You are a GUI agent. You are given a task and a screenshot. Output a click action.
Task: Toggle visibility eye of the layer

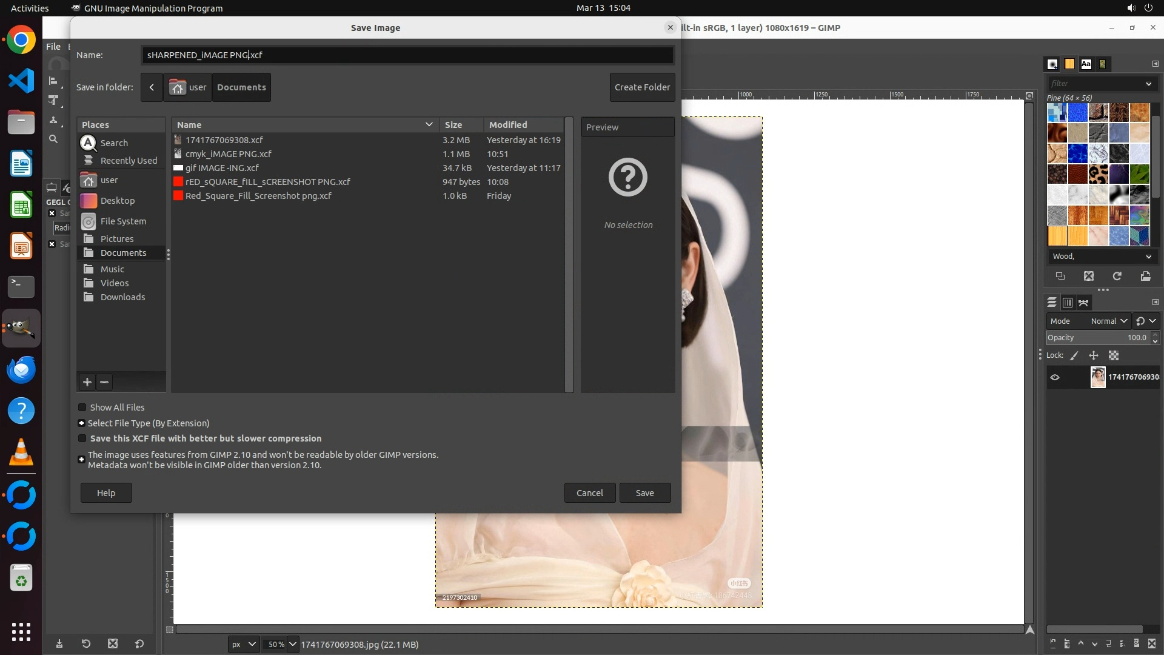point(1055,377)
